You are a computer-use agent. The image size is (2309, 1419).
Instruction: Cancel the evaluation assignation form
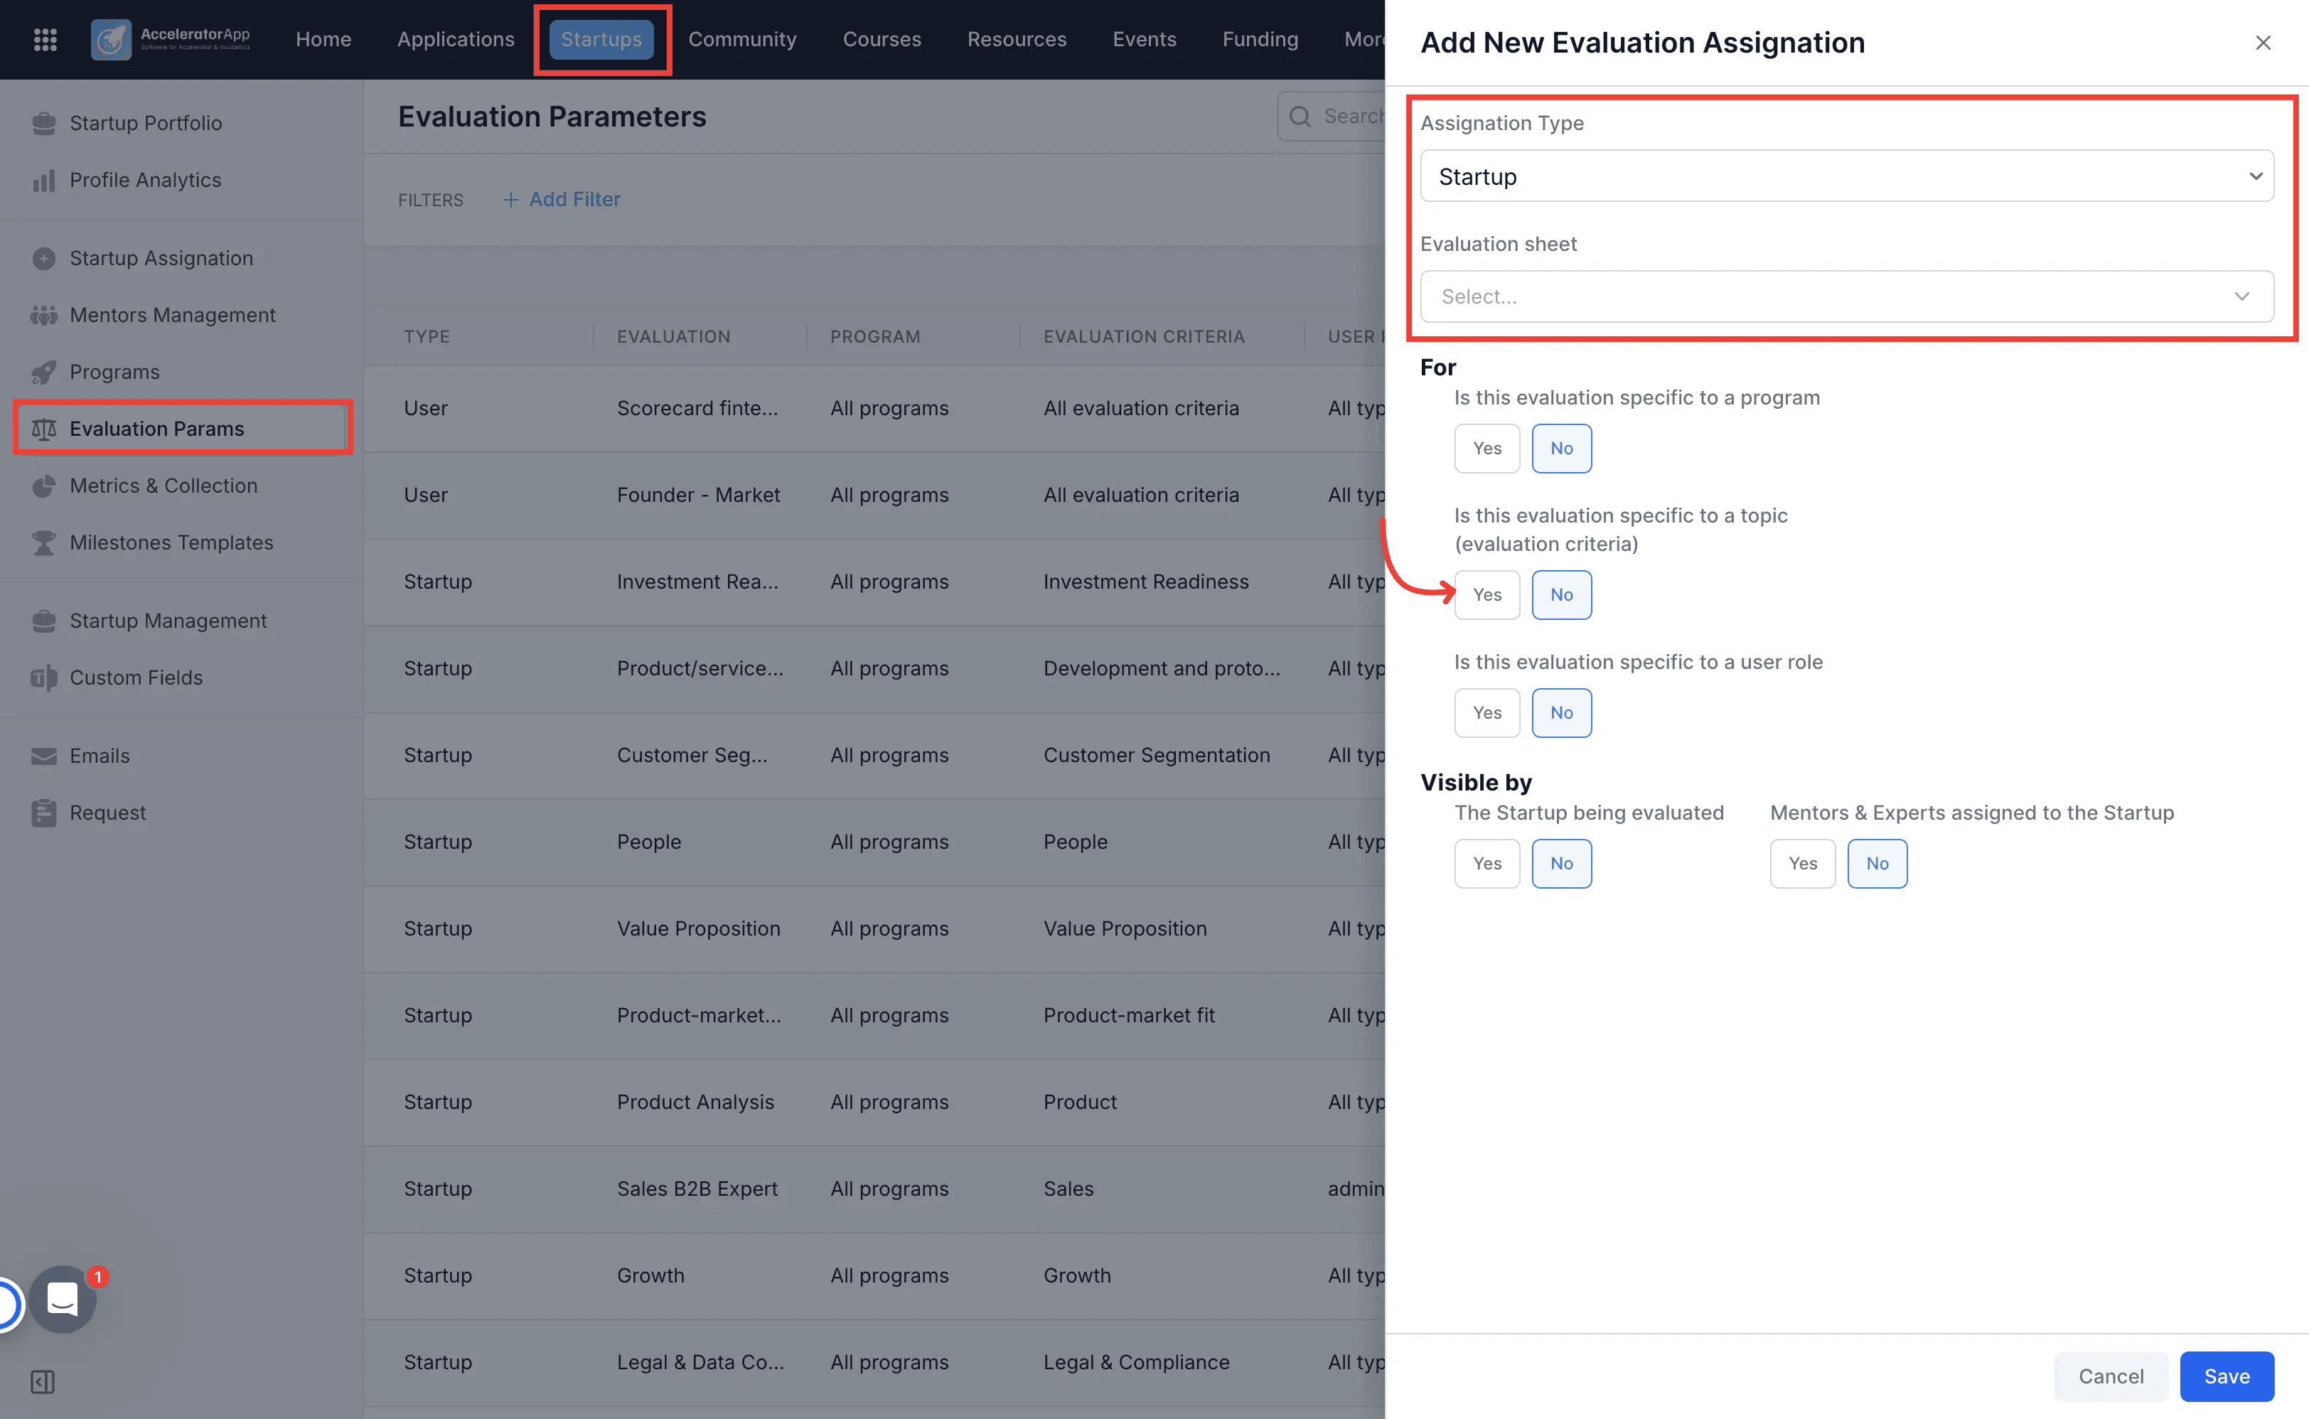[2111, 1376]
